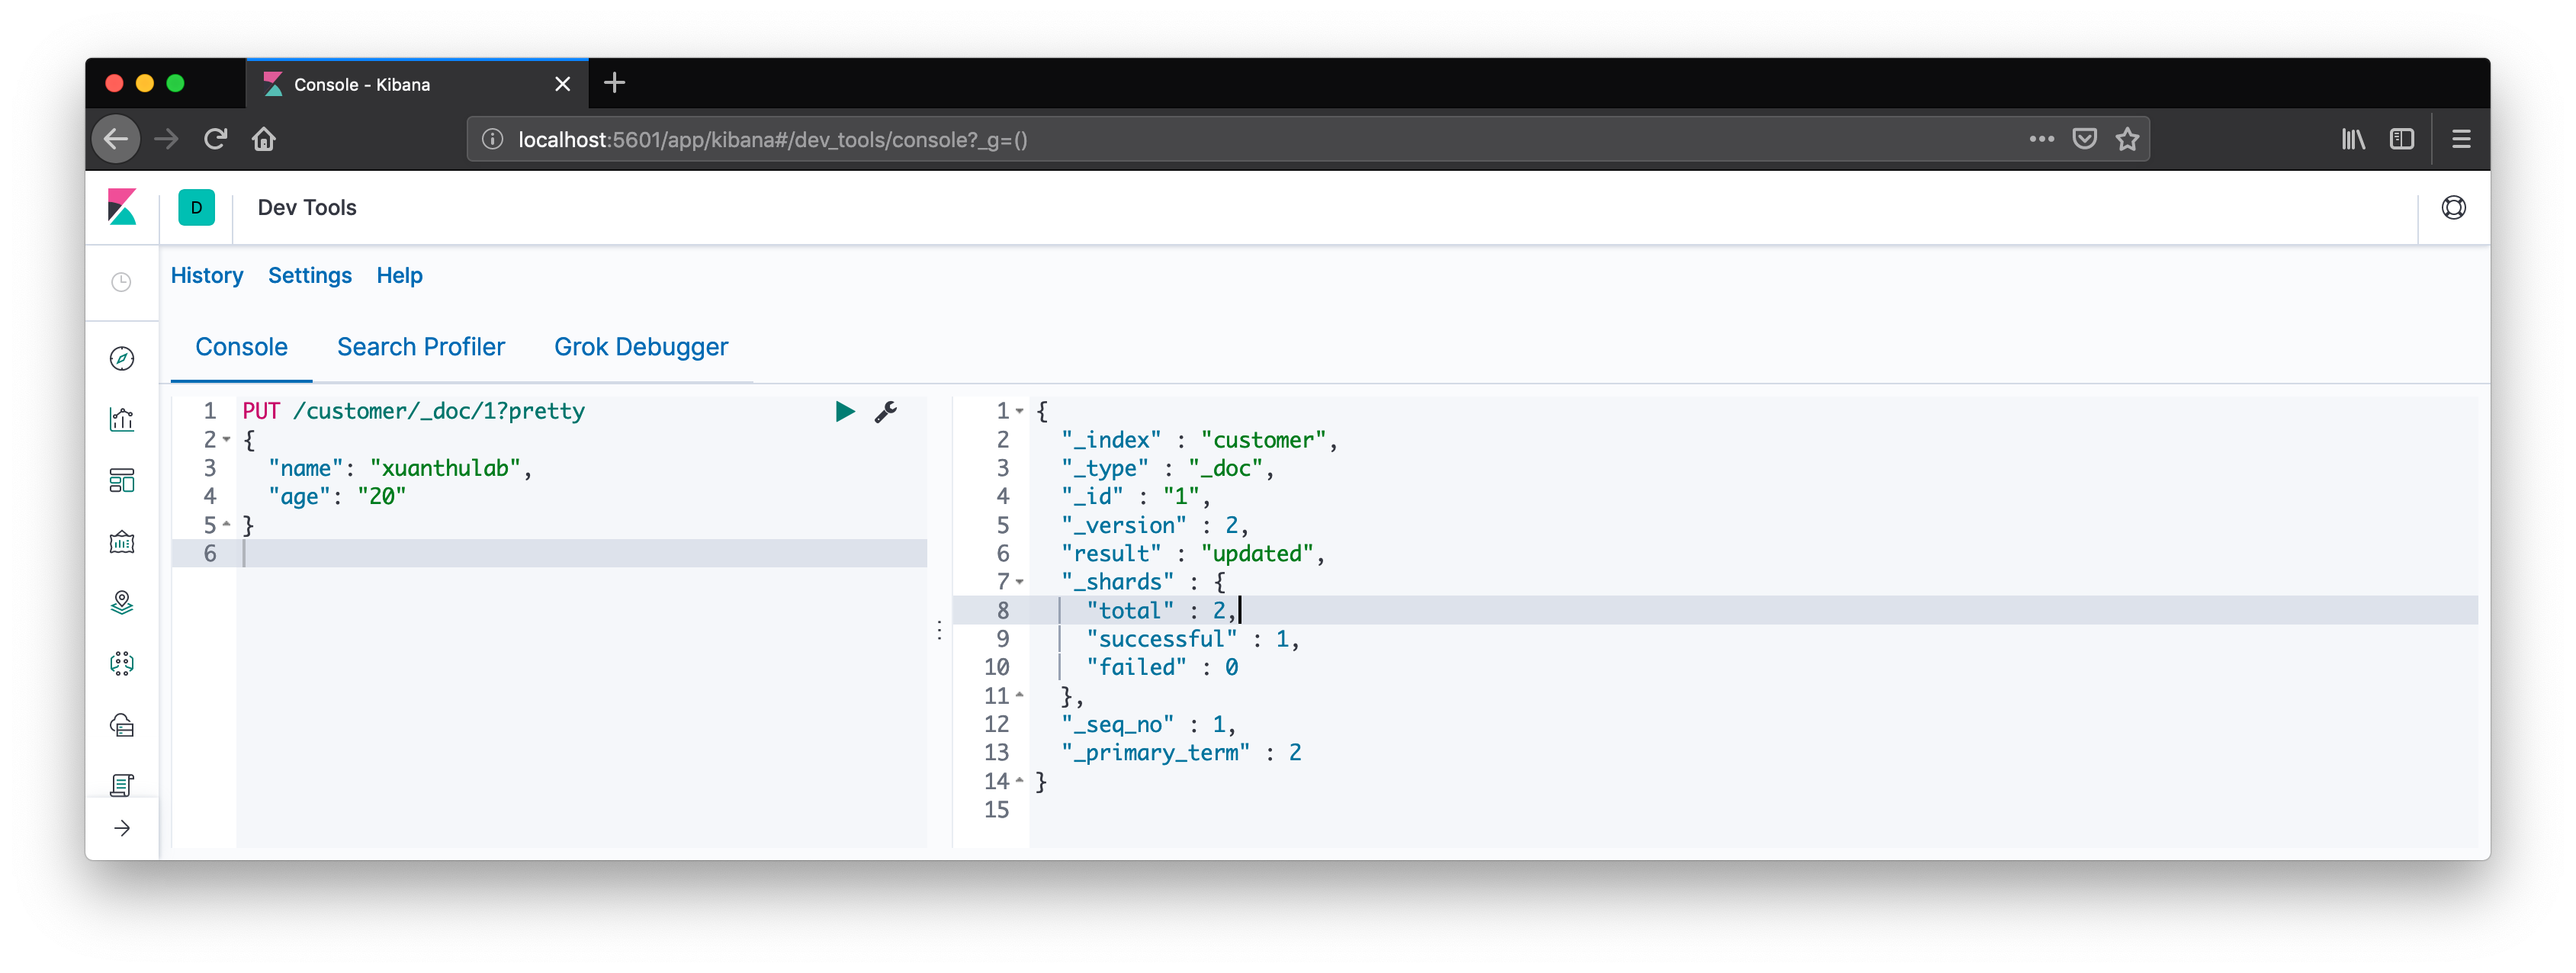Open Dashboard from the sidebar icon
The height and width of the screenshot is (973, 2576).
[x=122, y=481]
